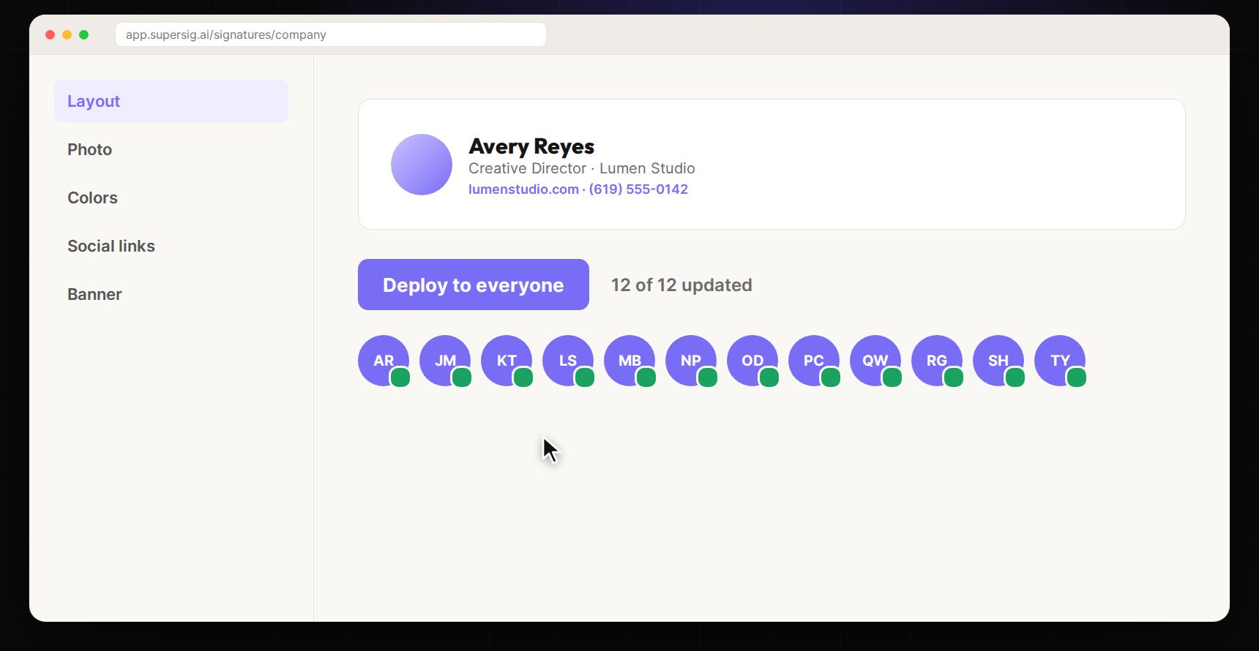Click the OD avatar circle
1259x651 pixels.
752,361
